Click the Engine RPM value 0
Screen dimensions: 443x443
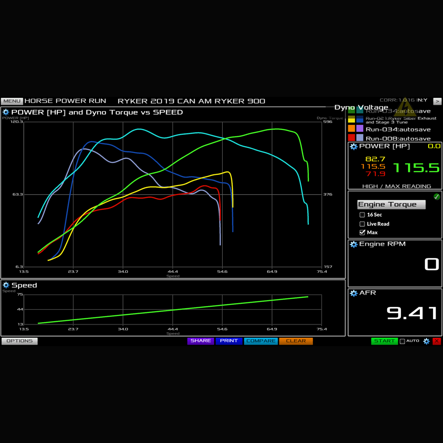(432, 264)
